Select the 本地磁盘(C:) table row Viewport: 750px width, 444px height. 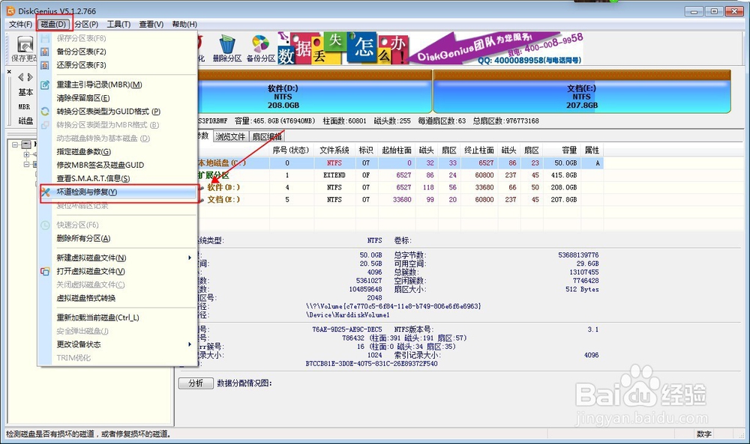tap(400, 162)
